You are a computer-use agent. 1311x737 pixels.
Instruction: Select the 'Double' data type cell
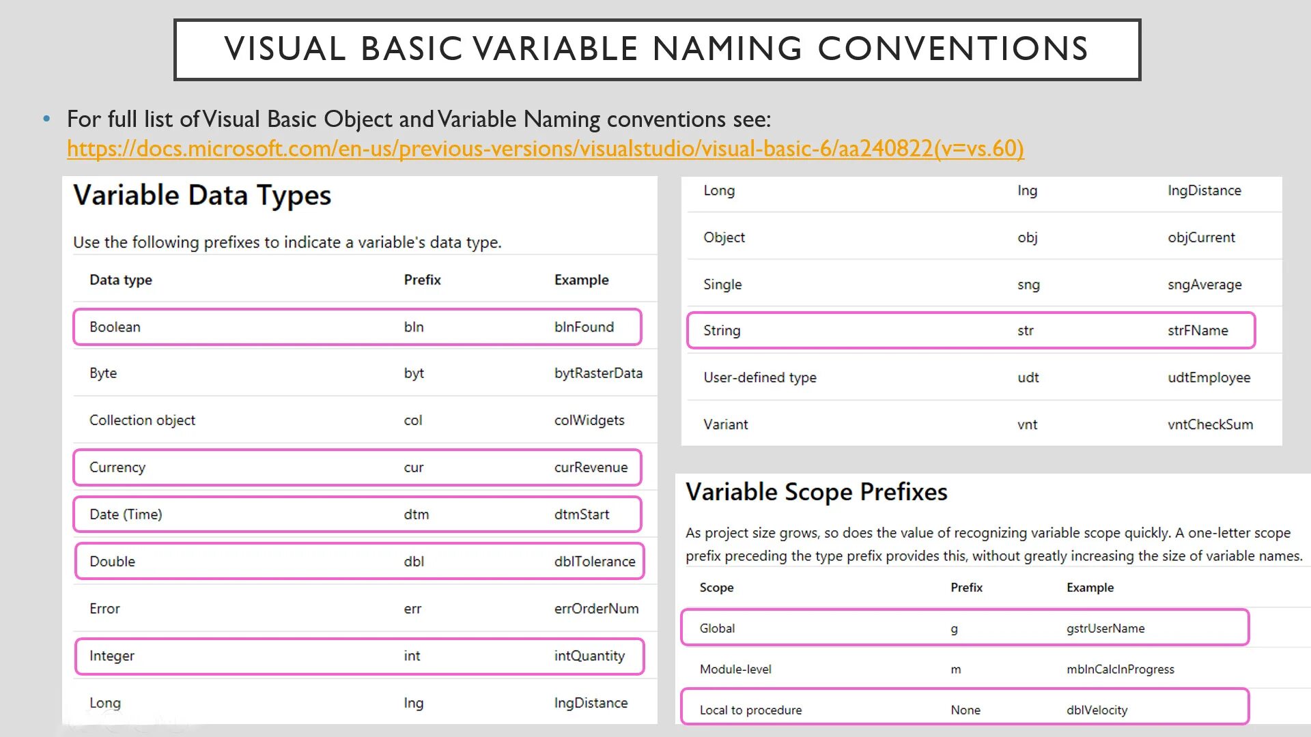112,562
